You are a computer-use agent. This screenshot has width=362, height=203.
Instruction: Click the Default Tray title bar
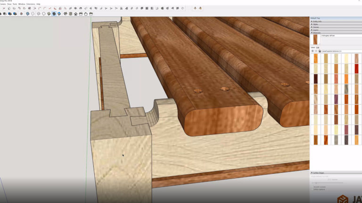[x=336, y=18]
